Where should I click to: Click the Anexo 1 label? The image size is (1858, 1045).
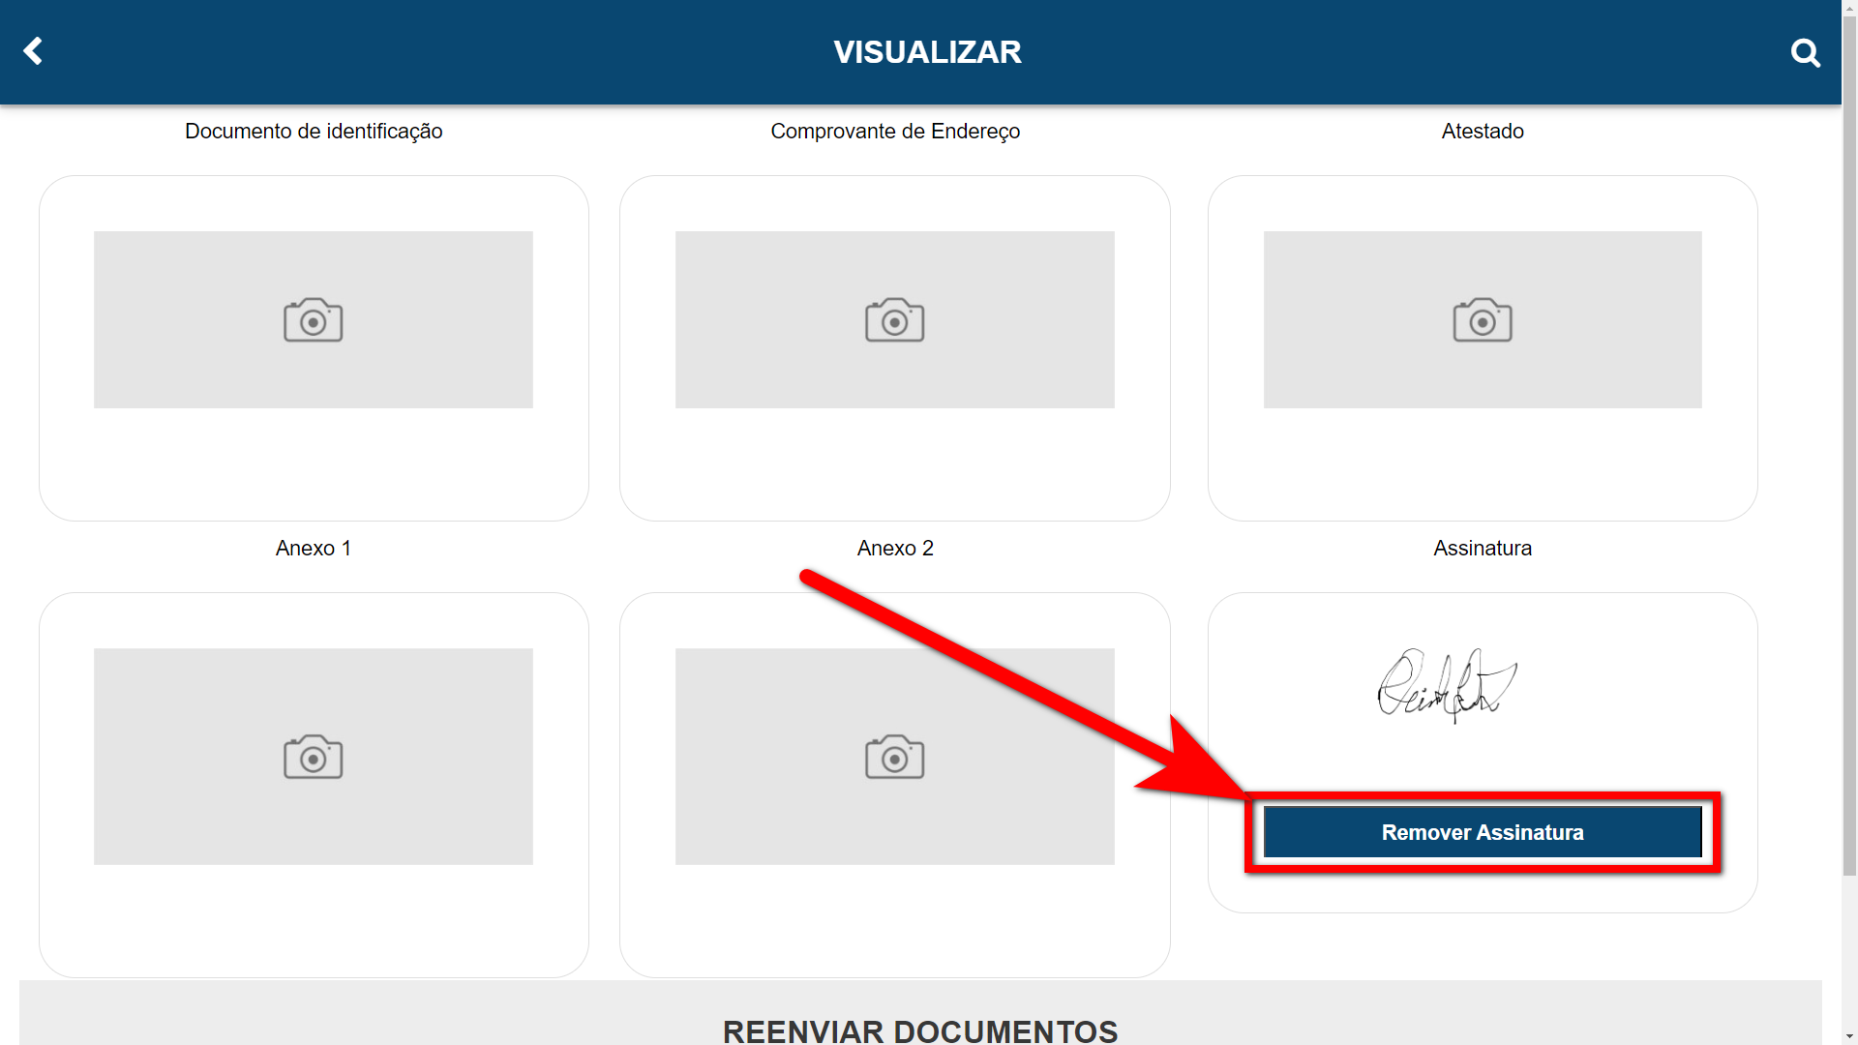click(313, 549)
